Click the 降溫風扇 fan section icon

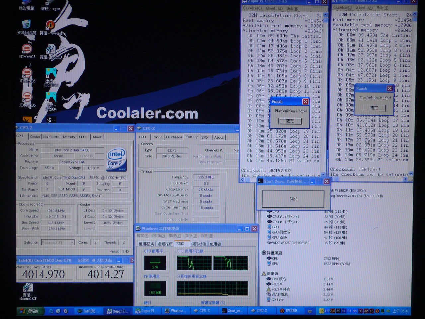pyautogui.click(x=264, y=253)
